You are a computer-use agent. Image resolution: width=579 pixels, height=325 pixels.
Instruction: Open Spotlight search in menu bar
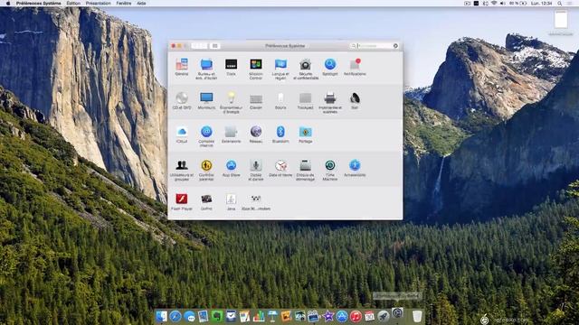point(560,4)
